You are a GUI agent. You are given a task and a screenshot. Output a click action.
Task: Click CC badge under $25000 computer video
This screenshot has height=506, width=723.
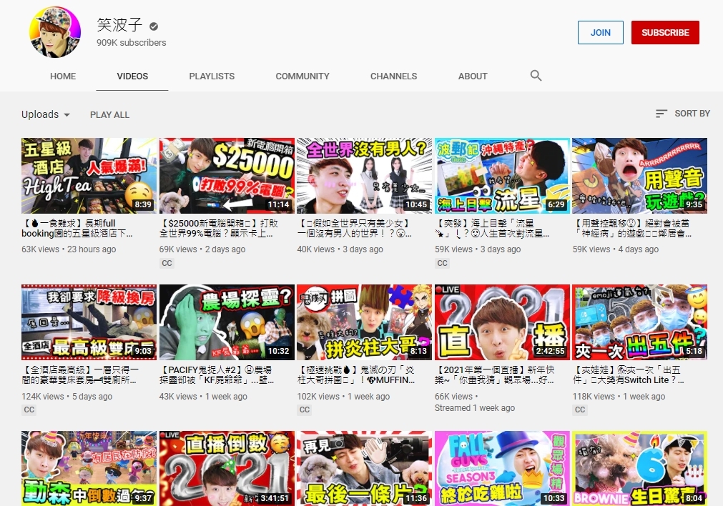[167, 263]
